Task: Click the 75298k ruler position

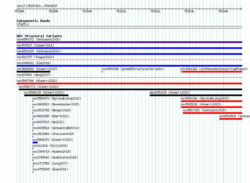Action: [19, 11]
